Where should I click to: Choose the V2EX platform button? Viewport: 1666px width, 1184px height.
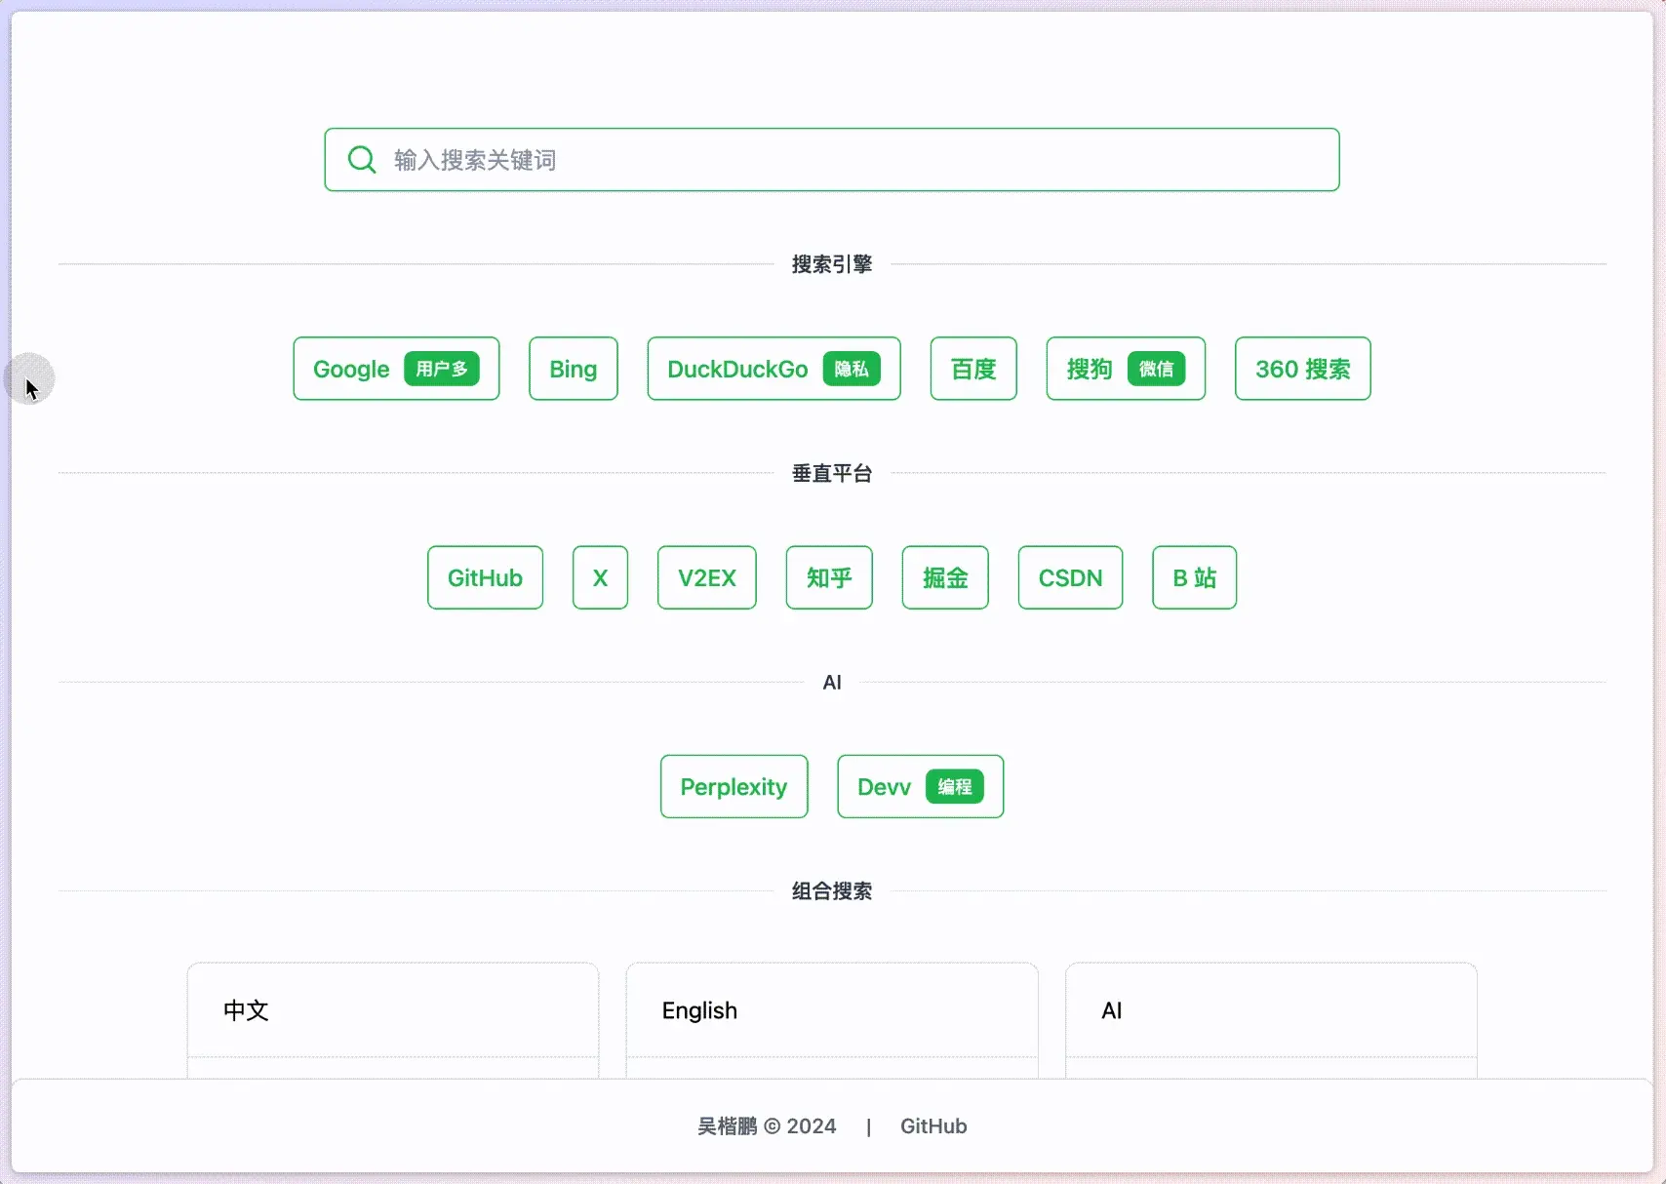click(707, 577)
